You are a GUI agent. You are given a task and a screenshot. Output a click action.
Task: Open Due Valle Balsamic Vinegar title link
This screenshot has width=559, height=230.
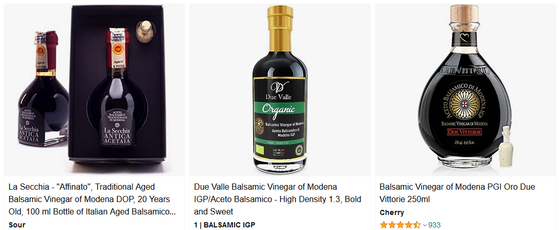(x=277, y=199)
